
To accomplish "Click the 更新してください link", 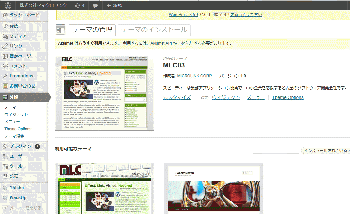I will click(x=246, y=14).
